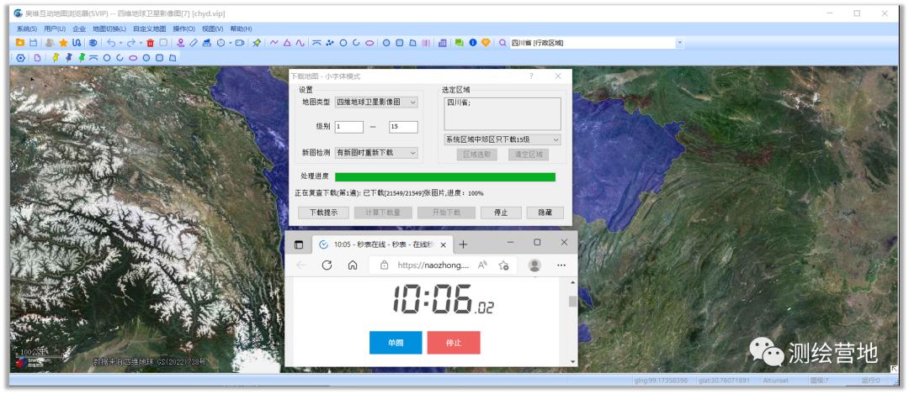The image size is (909, 394).
Task: Open the 系统区域中郊区只下载15级 dropdown
Action: [x=502, y=139]
